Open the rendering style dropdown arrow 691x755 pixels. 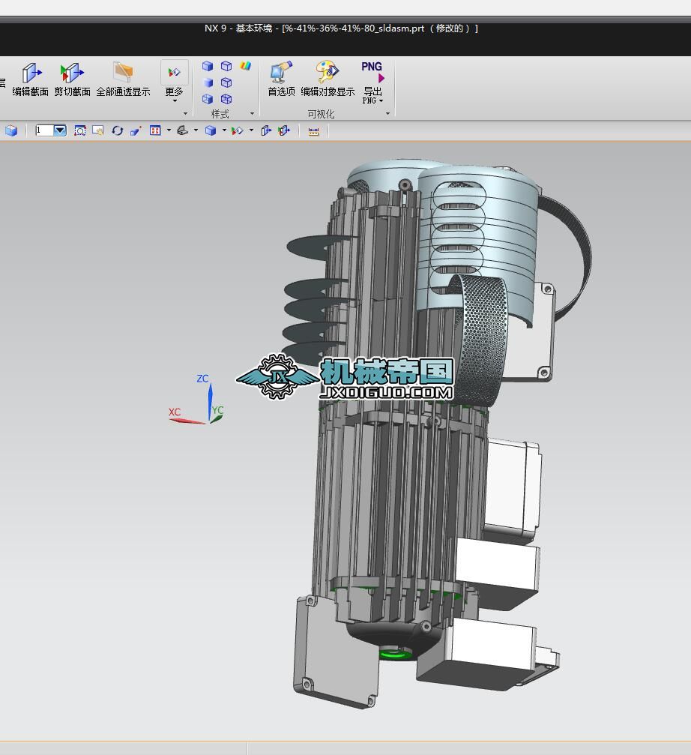[224, 130]
